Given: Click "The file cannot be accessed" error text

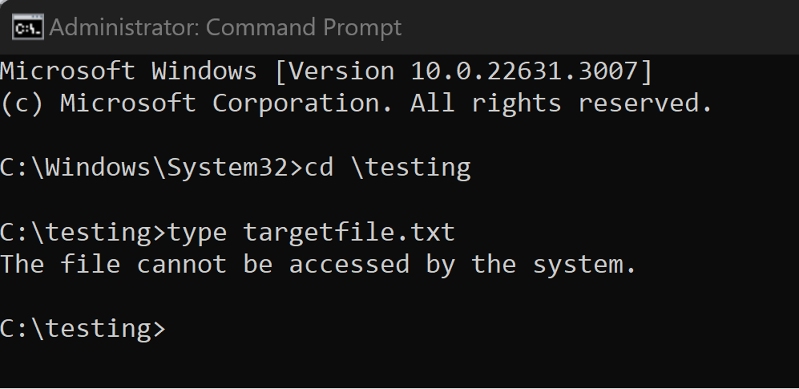Looking at the screenshot, I should tap(205, 264).
